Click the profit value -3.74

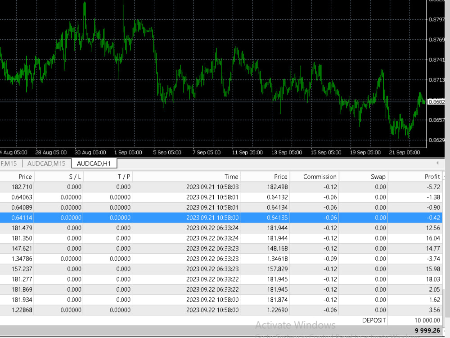[x=433, y=259]
